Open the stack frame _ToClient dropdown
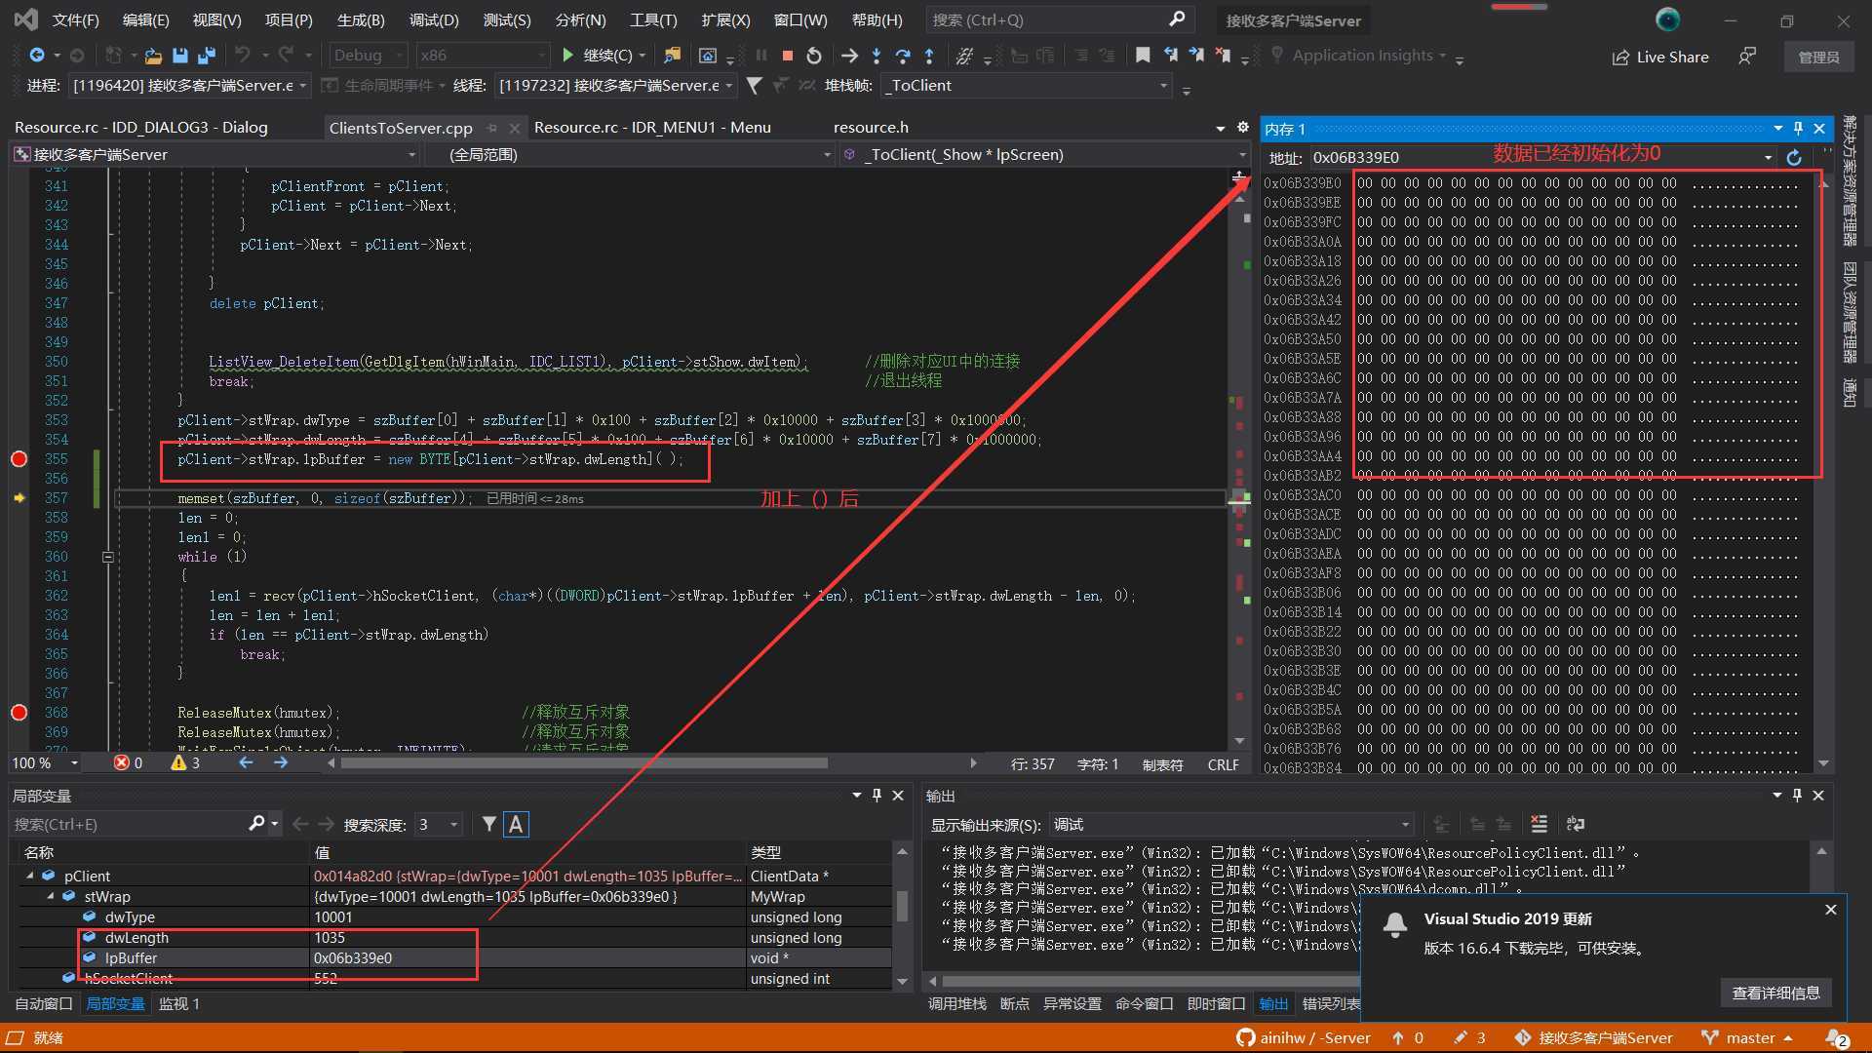 point(1027,86)
